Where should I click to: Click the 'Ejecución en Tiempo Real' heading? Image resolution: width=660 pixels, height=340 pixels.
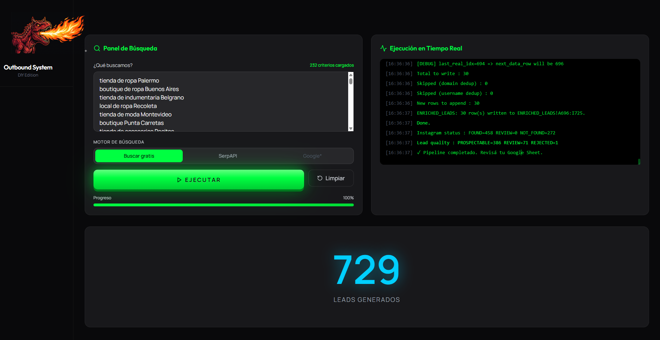426,48
